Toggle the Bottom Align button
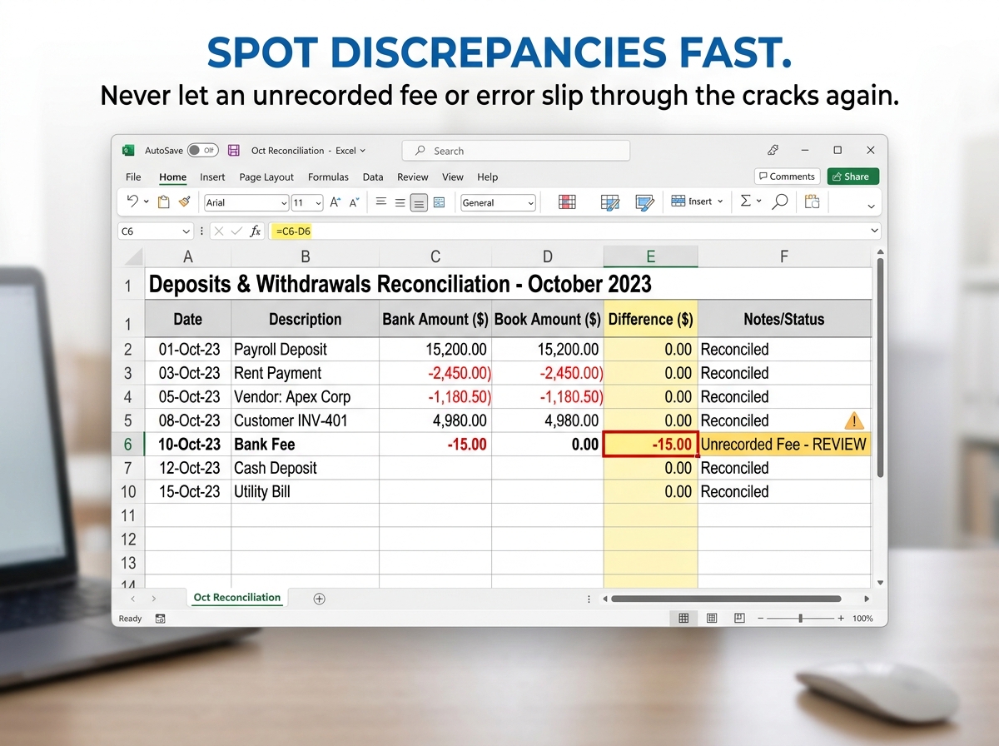 (x=419, y=202)
